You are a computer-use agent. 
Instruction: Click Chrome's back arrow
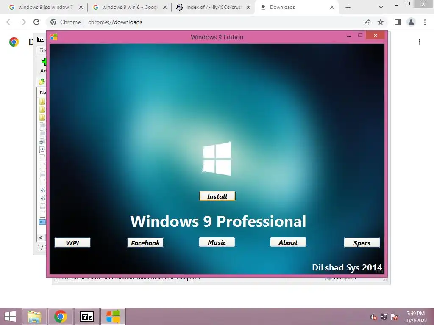click(x=9, y=22)
